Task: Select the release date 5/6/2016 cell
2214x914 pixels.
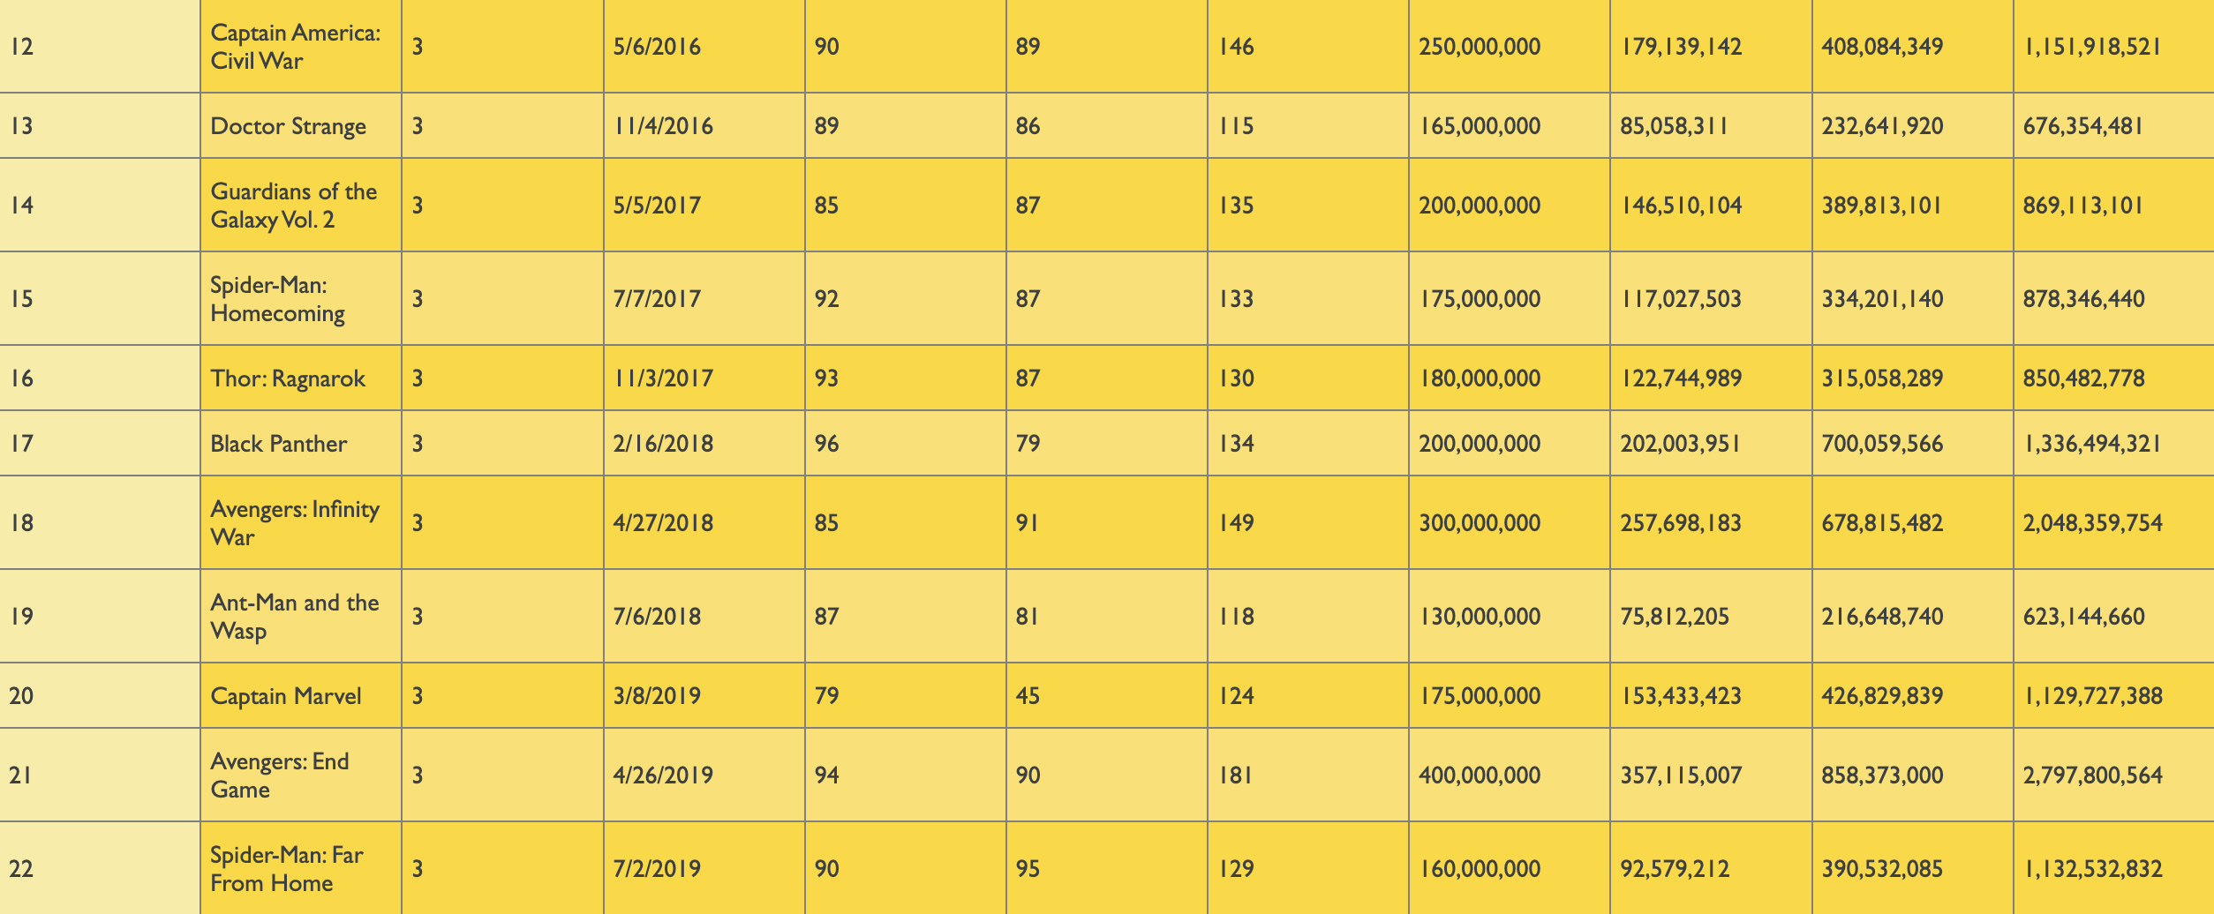Action: pos(704,47)
